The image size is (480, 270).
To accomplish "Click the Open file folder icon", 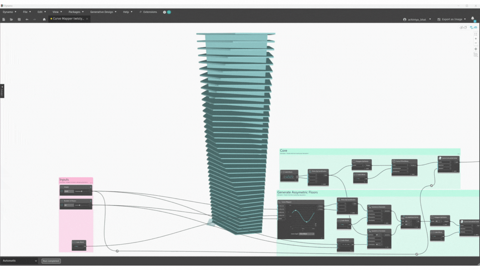I will pyautogui.click(x=11, y=19).
